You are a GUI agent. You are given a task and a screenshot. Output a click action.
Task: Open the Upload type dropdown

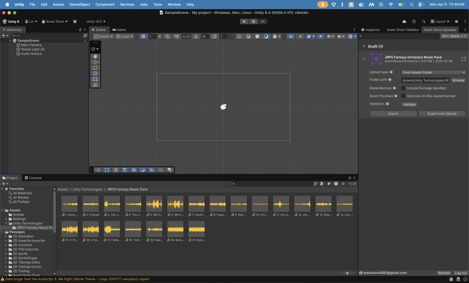(434, 72)
